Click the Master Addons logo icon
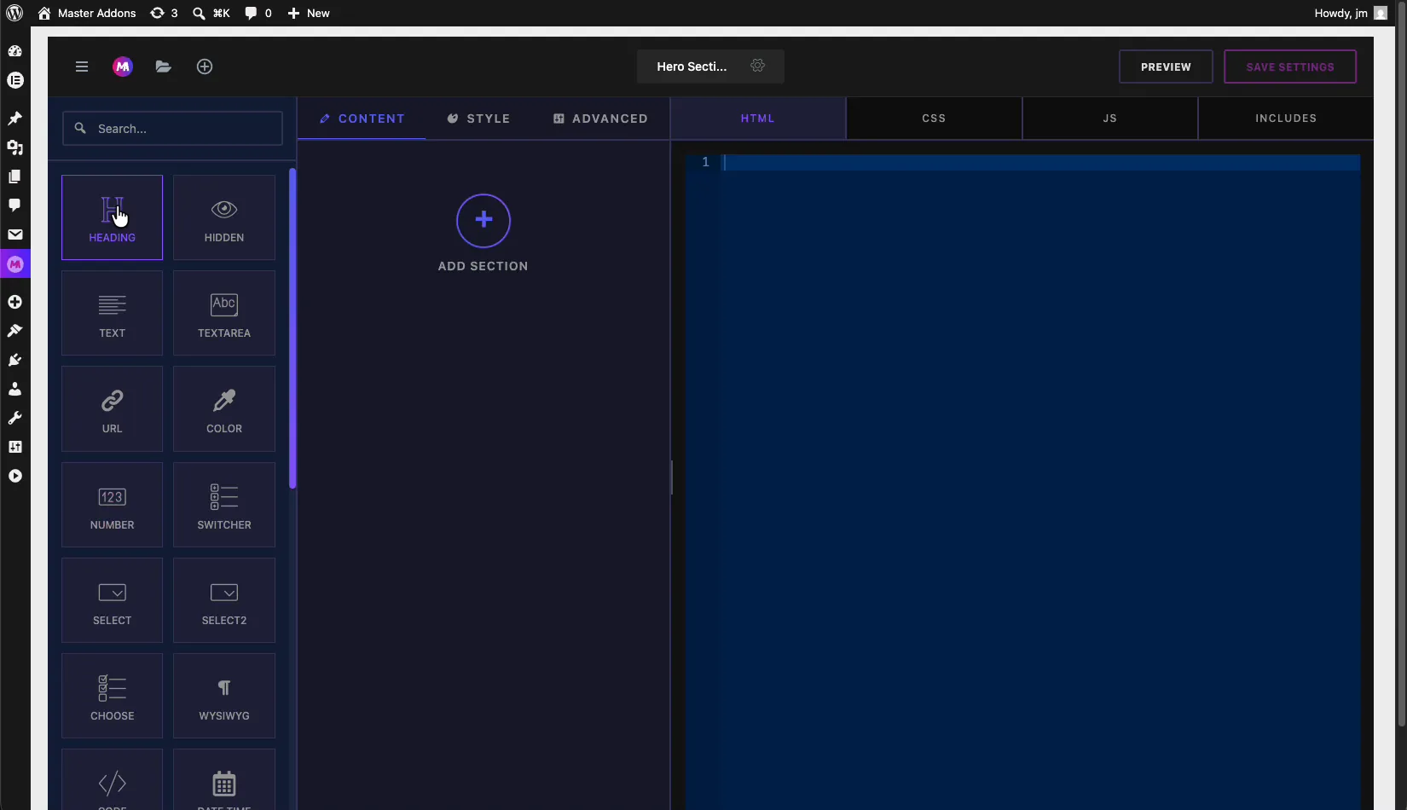 pos(123,67)
